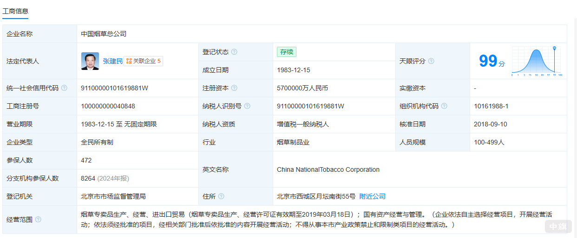Click help icon next to 天眼评分
577x238 pixels.
[x=431, y=61]
